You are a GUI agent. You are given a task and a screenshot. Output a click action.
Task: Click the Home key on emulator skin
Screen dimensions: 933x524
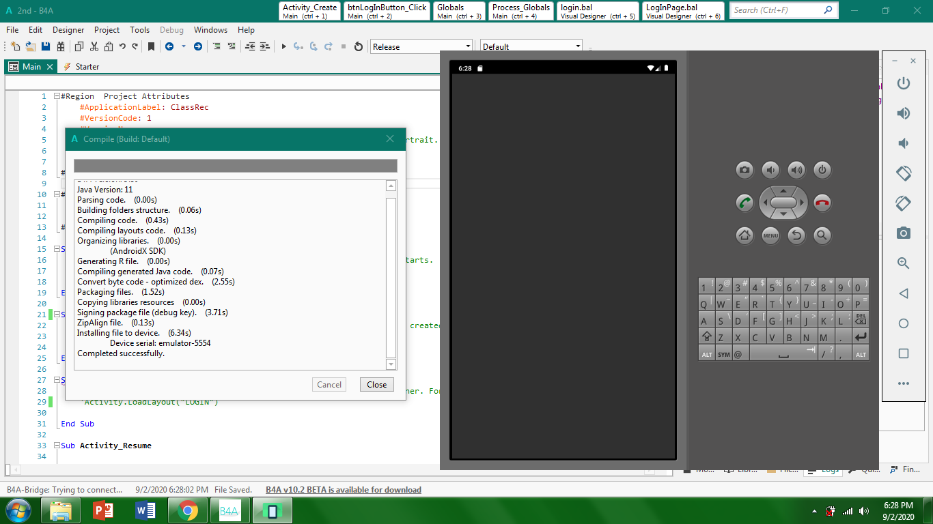[744, 235]
